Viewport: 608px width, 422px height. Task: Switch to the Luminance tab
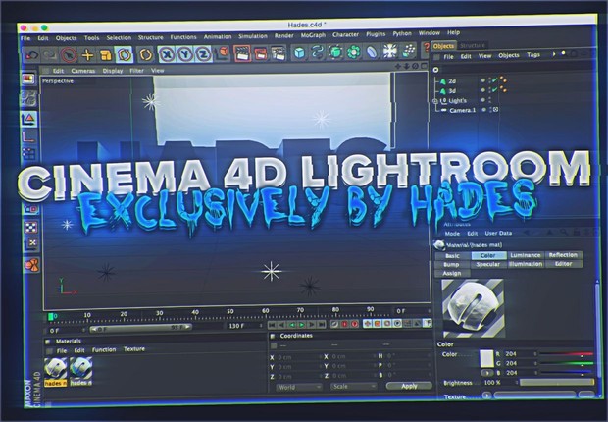pyautogui.click(x=525, y=255)
